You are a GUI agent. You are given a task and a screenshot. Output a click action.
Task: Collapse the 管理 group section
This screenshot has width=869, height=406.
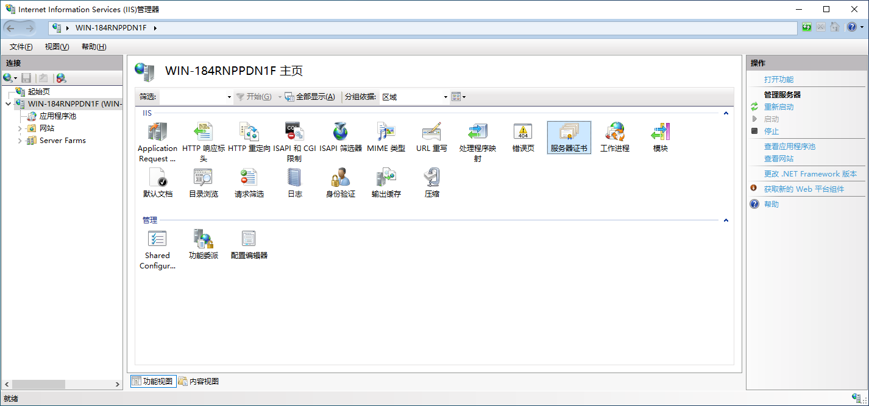[726, 220]
